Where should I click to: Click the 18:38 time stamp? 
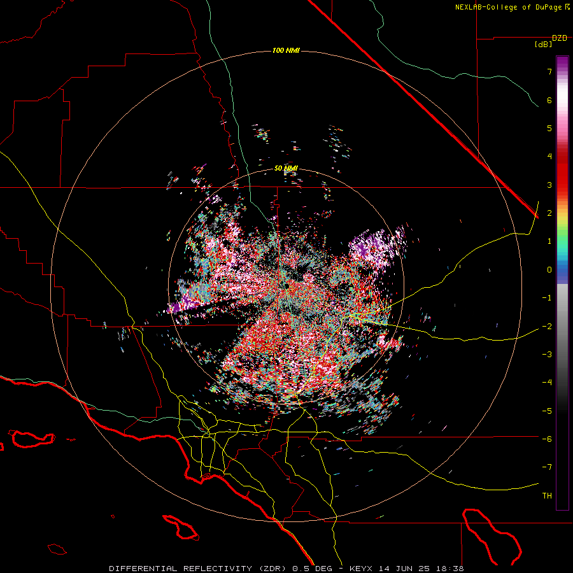click(x=451, y=569)
